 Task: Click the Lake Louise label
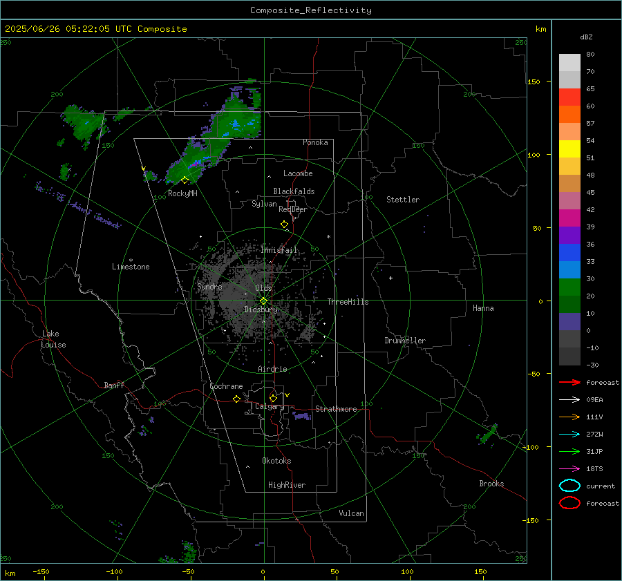pyautogui.click(x=53, y=339)
